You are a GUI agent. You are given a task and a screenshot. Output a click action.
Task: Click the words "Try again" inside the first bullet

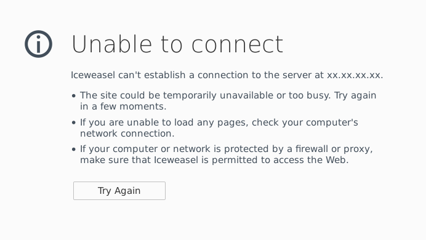coord(355,96)
